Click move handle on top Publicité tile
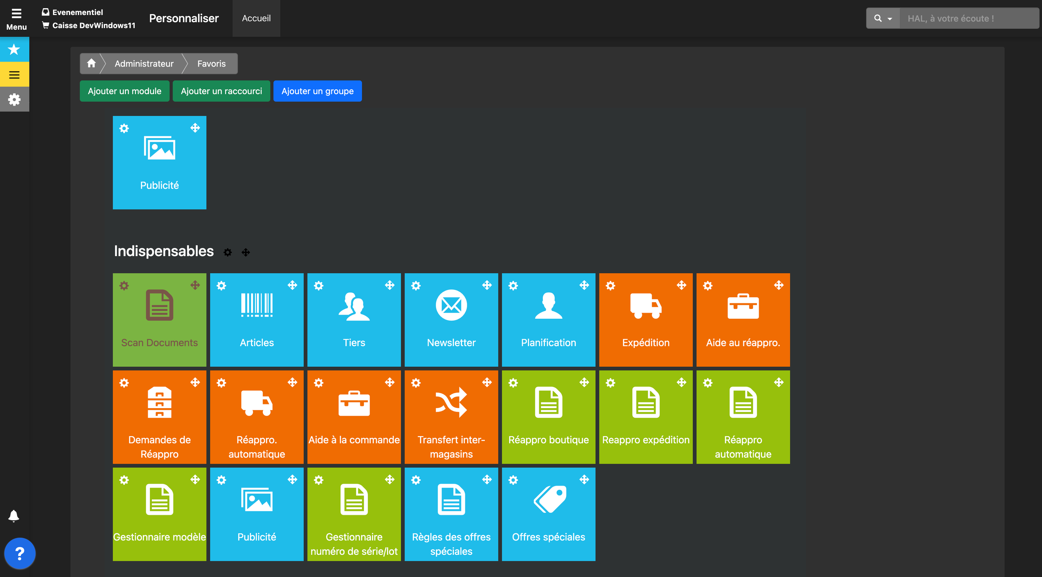This screenshot has height=577, width=1042. pos(195,128)
